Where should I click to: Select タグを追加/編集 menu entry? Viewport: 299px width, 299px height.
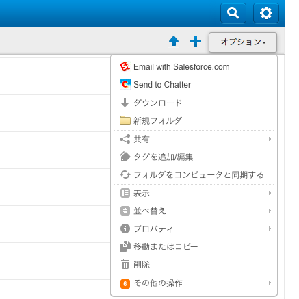194,157
